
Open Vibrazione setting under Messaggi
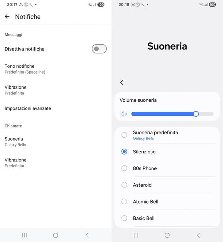tap(15, 90)
